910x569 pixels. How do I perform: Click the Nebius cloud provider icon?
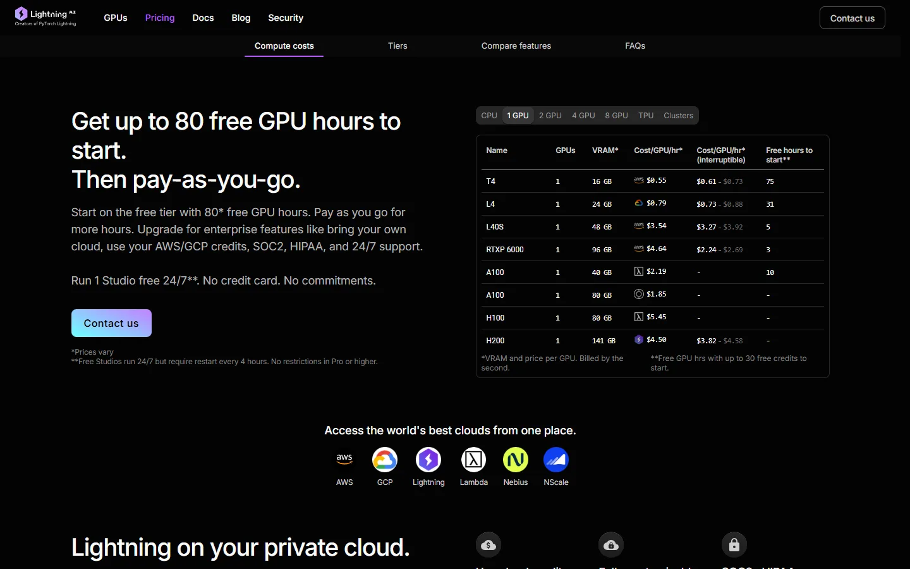tap(516, 460)
